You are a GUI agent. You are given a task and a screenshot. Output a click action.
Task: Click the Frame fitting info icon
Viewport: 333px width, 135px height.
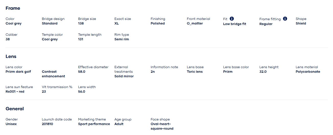[x=285, y=19]
